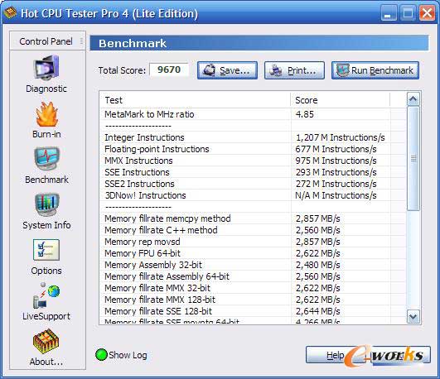Open the Diagnostic monitor icon

click(46, 68)
